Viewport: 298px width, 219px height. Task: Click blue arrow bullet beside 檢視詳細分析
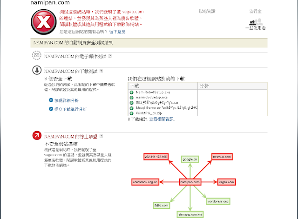point(51,100)
